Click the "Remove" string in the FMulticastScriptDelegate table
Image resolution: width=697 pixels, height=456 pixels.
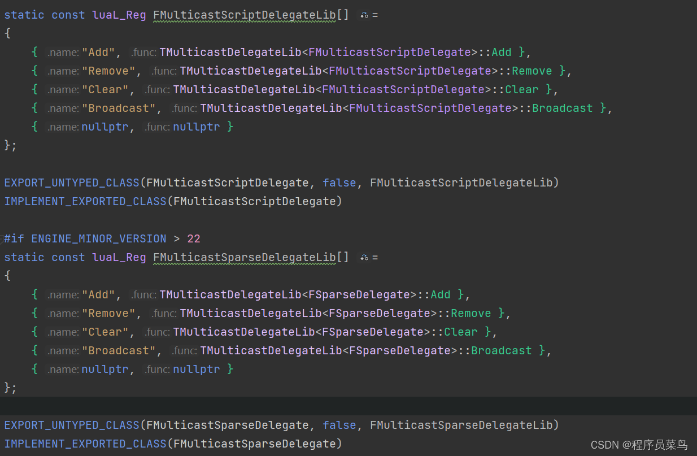[x=109, y=71]
